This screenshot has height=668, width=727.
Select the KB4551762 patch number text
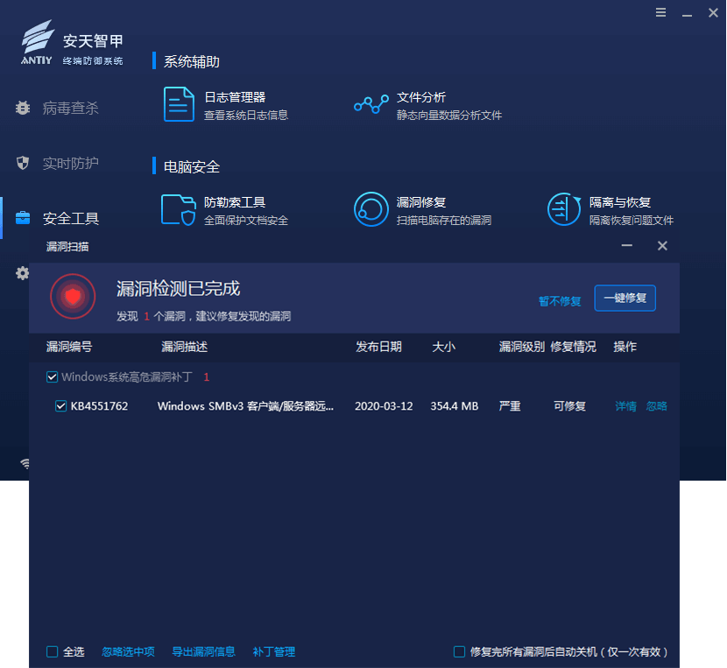pos(99,406)
